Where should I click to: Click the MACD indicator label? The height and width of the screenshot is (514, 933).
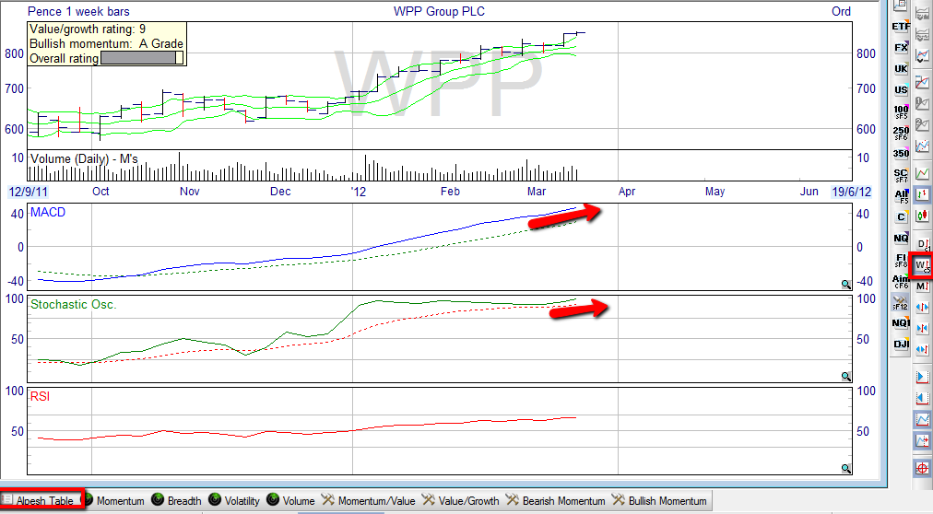click(x=48, y=212)
